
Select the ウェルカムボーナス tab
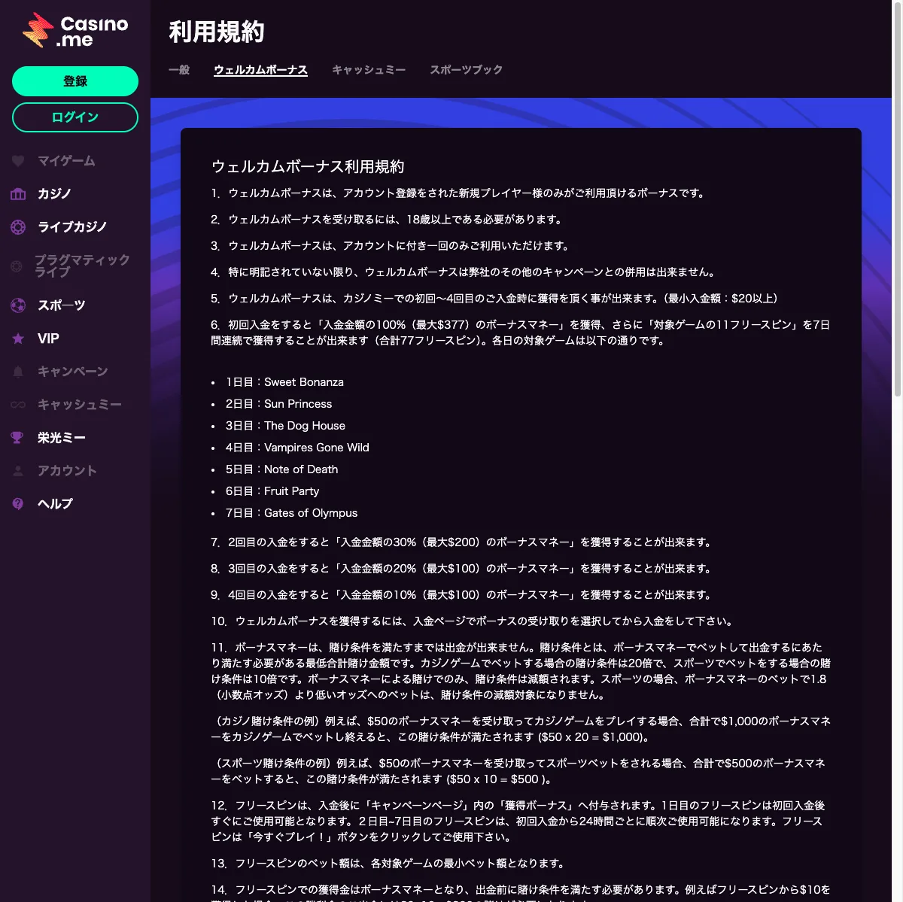[x=260, y=70]
